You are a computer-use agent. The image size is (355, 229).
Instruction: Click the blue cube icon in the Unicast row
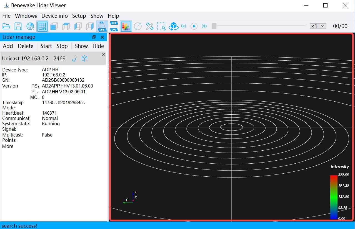85,58
